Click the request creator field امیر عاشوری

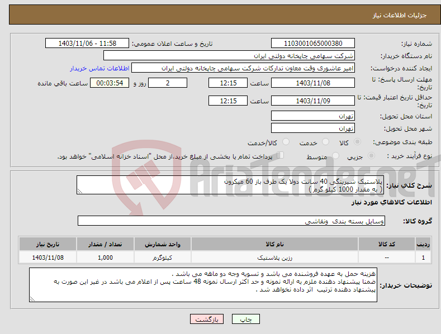tap(243, 68)
